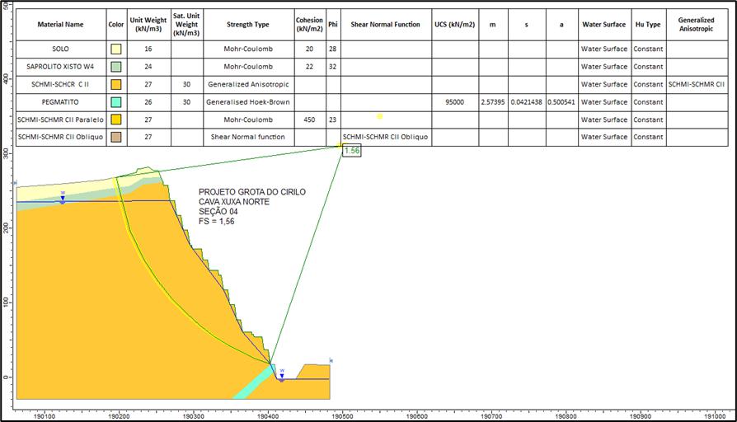737x422 pixels.
Task: Select the PEGMATITO cyan color swatch
Action: [116, 102]
